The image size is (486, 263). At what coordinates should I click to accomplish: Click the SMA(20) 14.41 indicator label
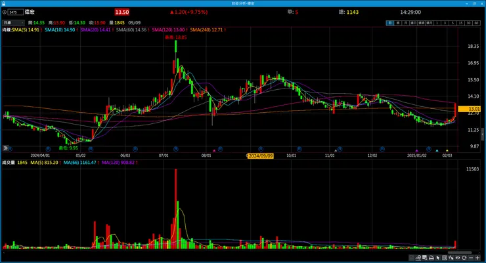pyautogui.click(x=95, y=30)
